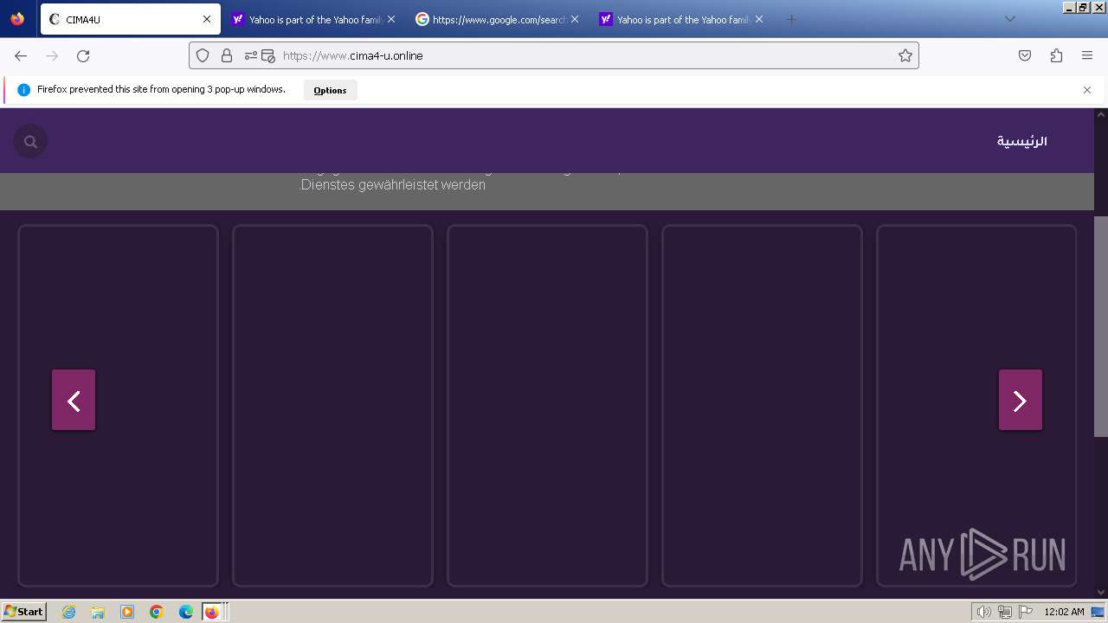Open the list all tabs dropdown

(1009, 19)
